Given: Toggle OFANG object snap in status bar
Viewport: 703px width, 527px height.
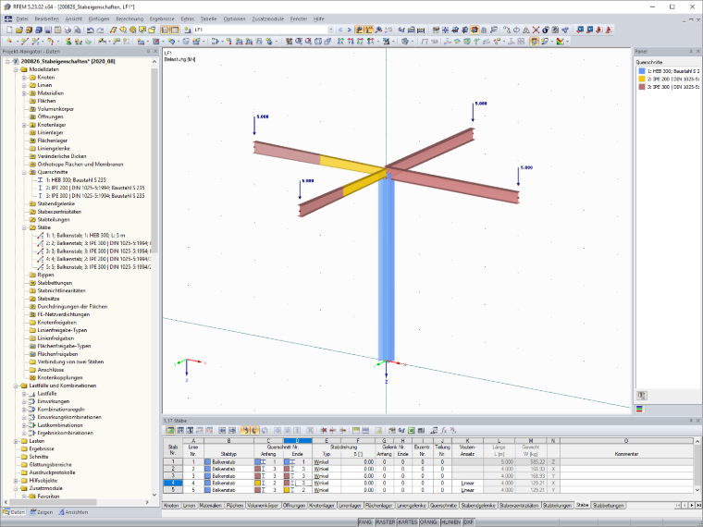Looking at the screenshot, I should 428,522.
